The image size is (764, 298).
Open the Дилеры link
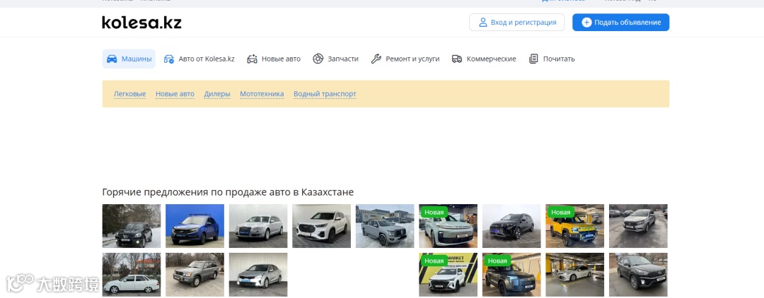[217, 94]
